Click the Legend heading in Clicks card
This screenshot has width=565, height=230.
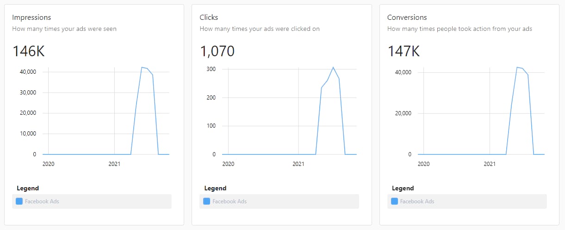pos(215,188)
